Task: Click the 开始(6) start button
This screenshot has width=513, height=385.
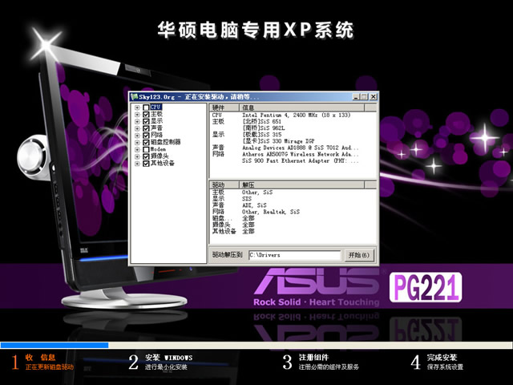Action: [x=359, y=255]
